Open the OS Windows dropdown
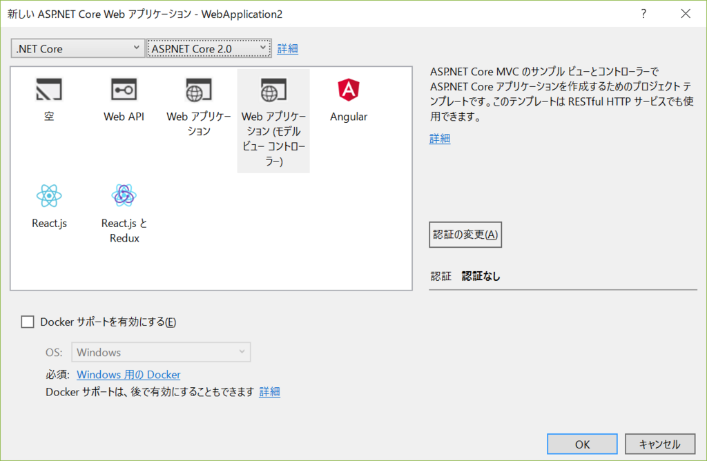 click(161, 352)
